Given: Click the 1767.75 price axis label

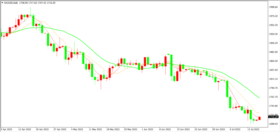Looking at the screenshot, I should click(273, 97).
